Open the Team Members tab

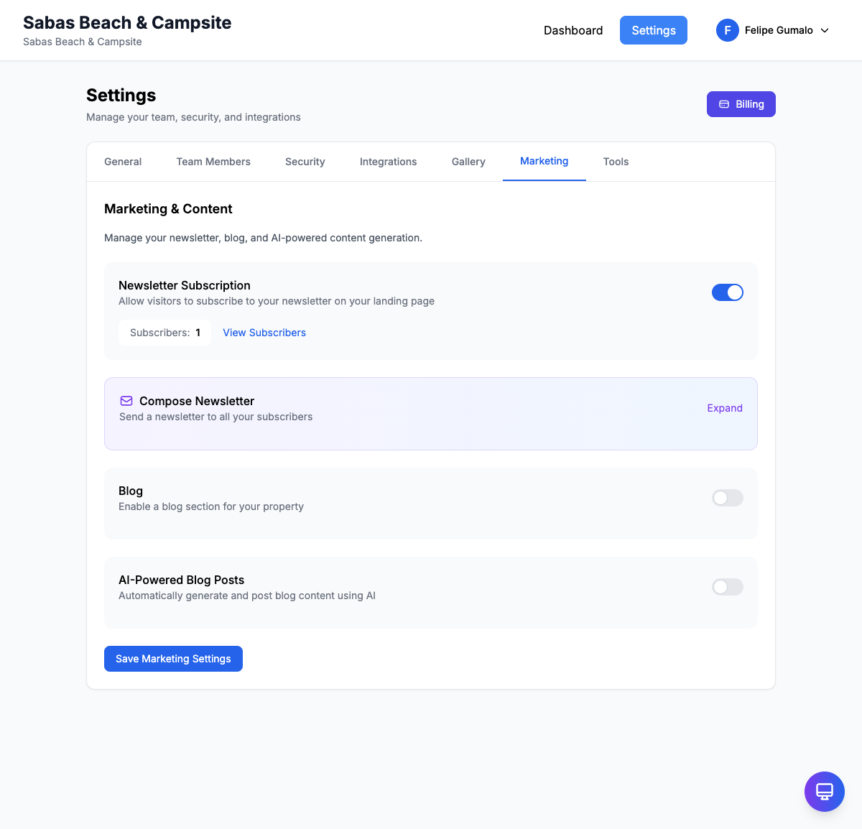coord(213,162)
